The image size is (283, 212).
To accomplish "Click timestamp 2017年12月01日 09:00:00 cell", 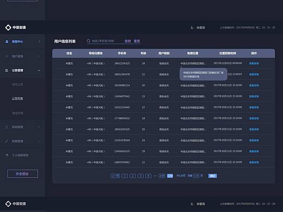I will pyautogui.click(x=227, y=63).
